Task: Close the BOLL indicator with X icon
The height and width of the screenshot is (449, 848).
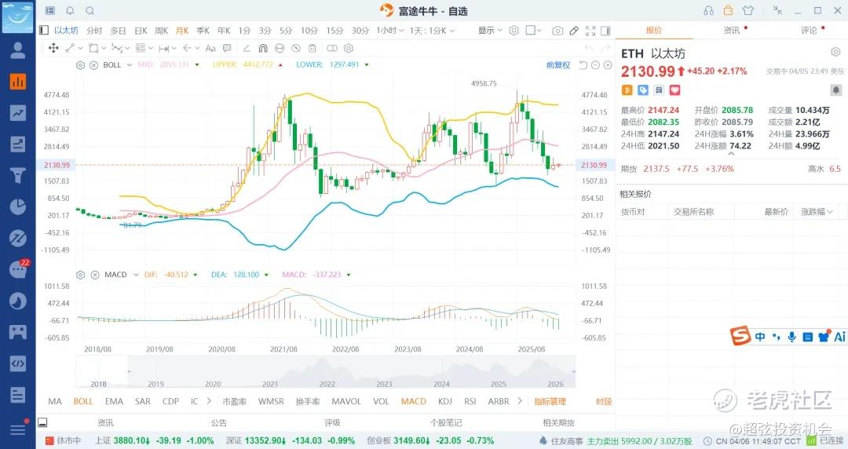Action: pyautogui.click(x=93, y=64)
